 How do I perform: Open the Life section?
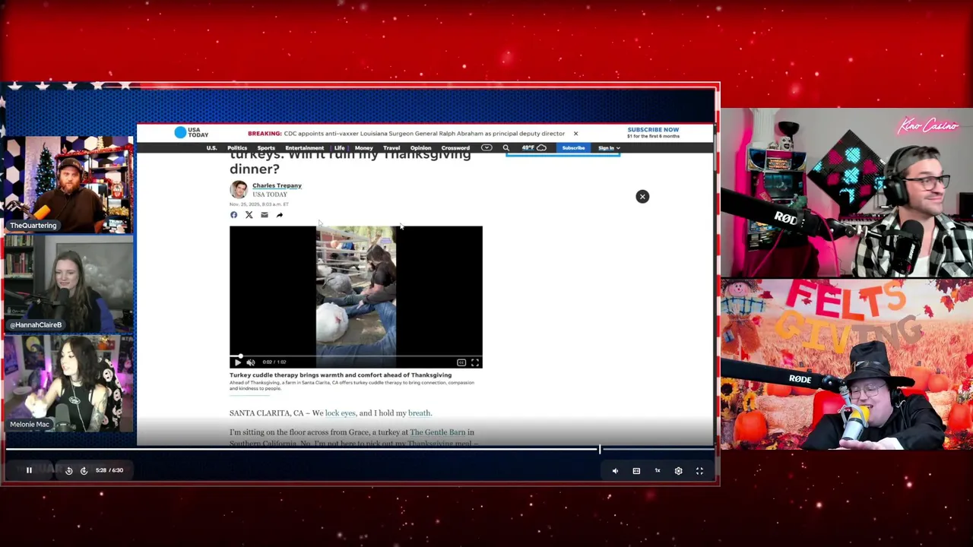tap(339, 148)
